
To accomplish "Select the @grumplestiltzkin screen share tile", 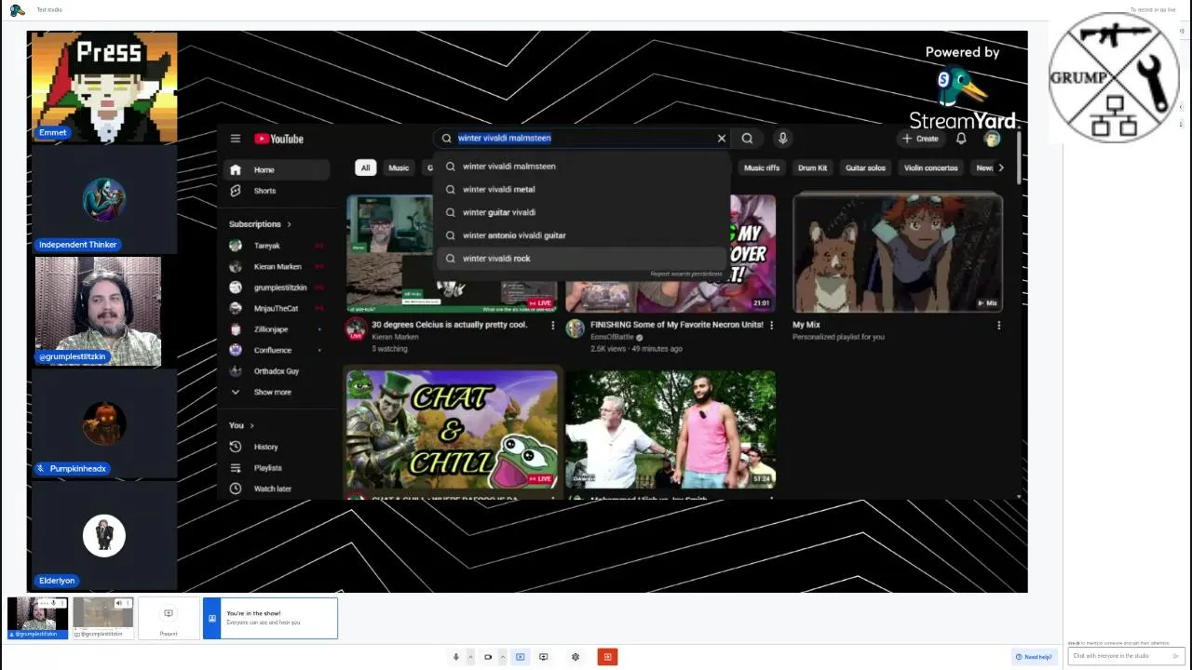I will coord(102,618).
